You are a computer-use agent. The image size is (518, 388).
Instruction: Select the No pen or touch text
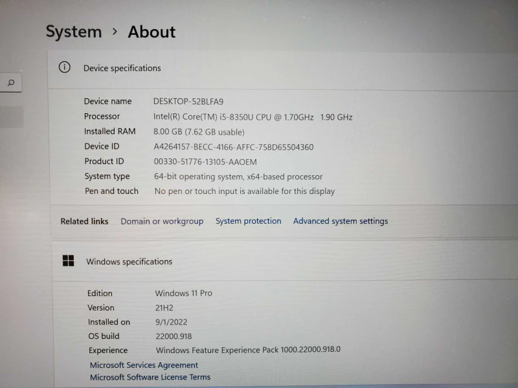pyautogui.click(x=245, y=191)
